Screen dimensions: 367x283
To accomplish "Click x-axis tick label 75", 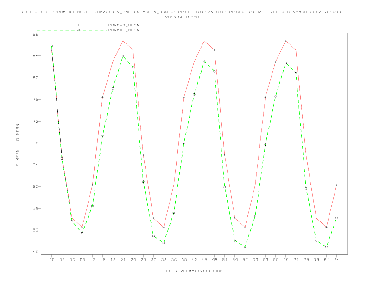I will point(306,260).
